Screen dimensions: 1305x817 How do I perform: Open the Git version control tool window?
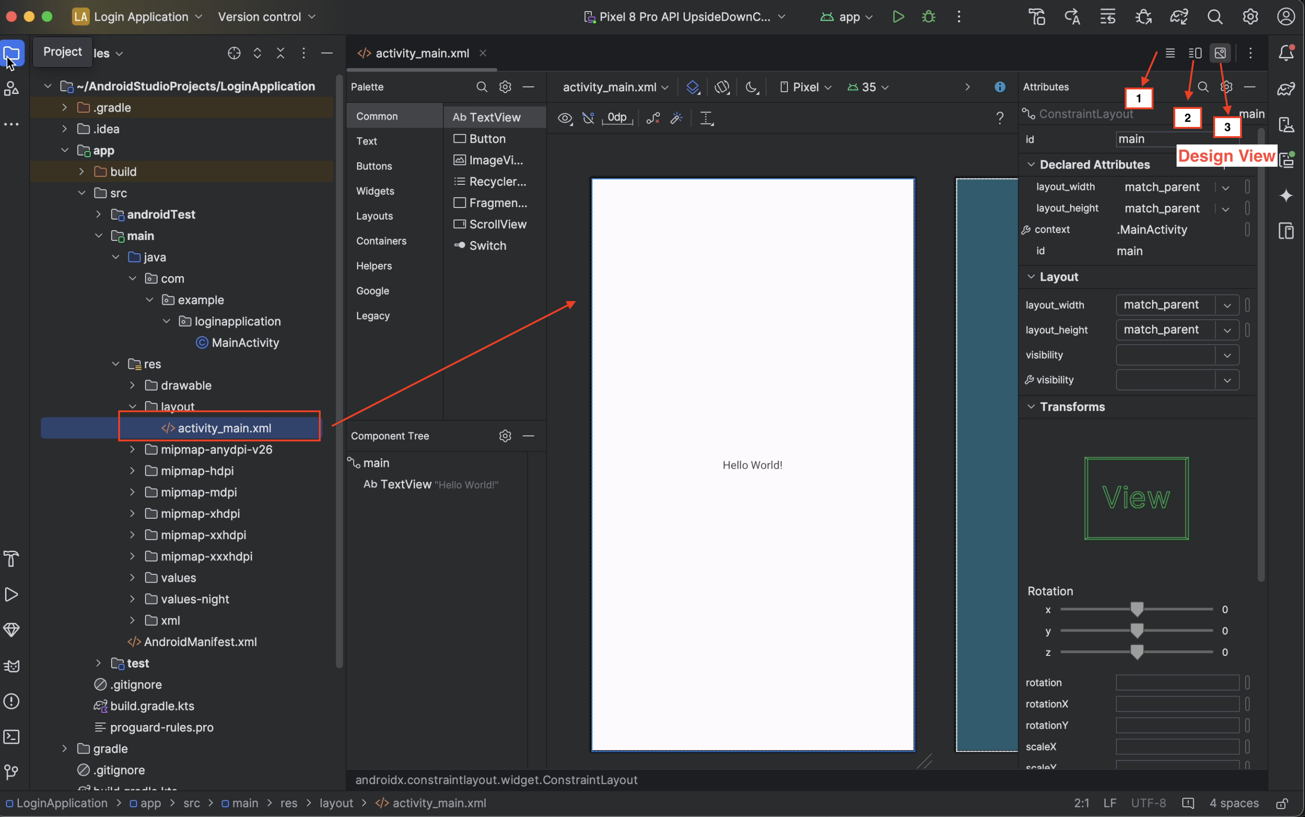pyautogui.click(x=11, y=773)
